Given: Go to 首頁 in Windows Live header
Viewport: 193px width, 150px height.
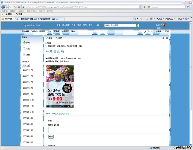Looking at the screenshot, I should pyautogui.click(x=58, y=25).
